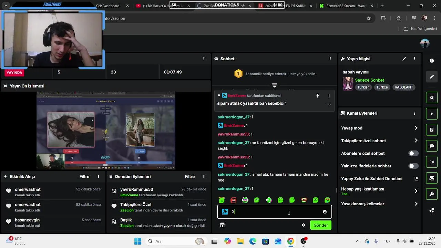Image resolution: width=441 pixels, height=248 pixels.
Task: Open File Explorer from taskbar
Action: pos(240,241)
